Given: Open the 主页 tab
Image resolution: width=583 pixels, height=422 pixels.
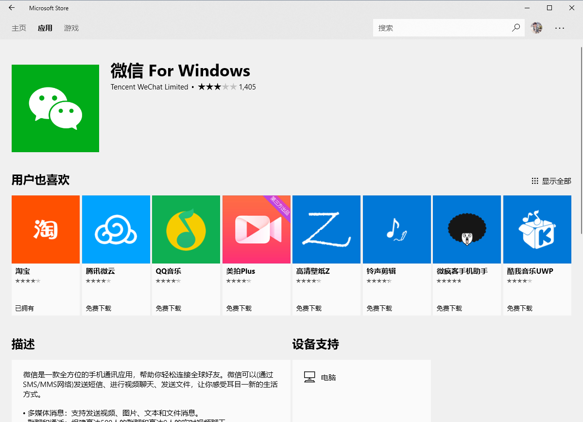Looking at the screenshot, I should coord(19,28).
